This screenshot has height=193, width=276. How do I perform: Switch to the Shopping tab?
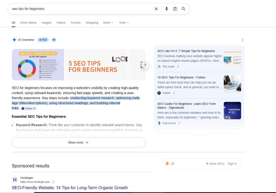(x=92, y=23)
